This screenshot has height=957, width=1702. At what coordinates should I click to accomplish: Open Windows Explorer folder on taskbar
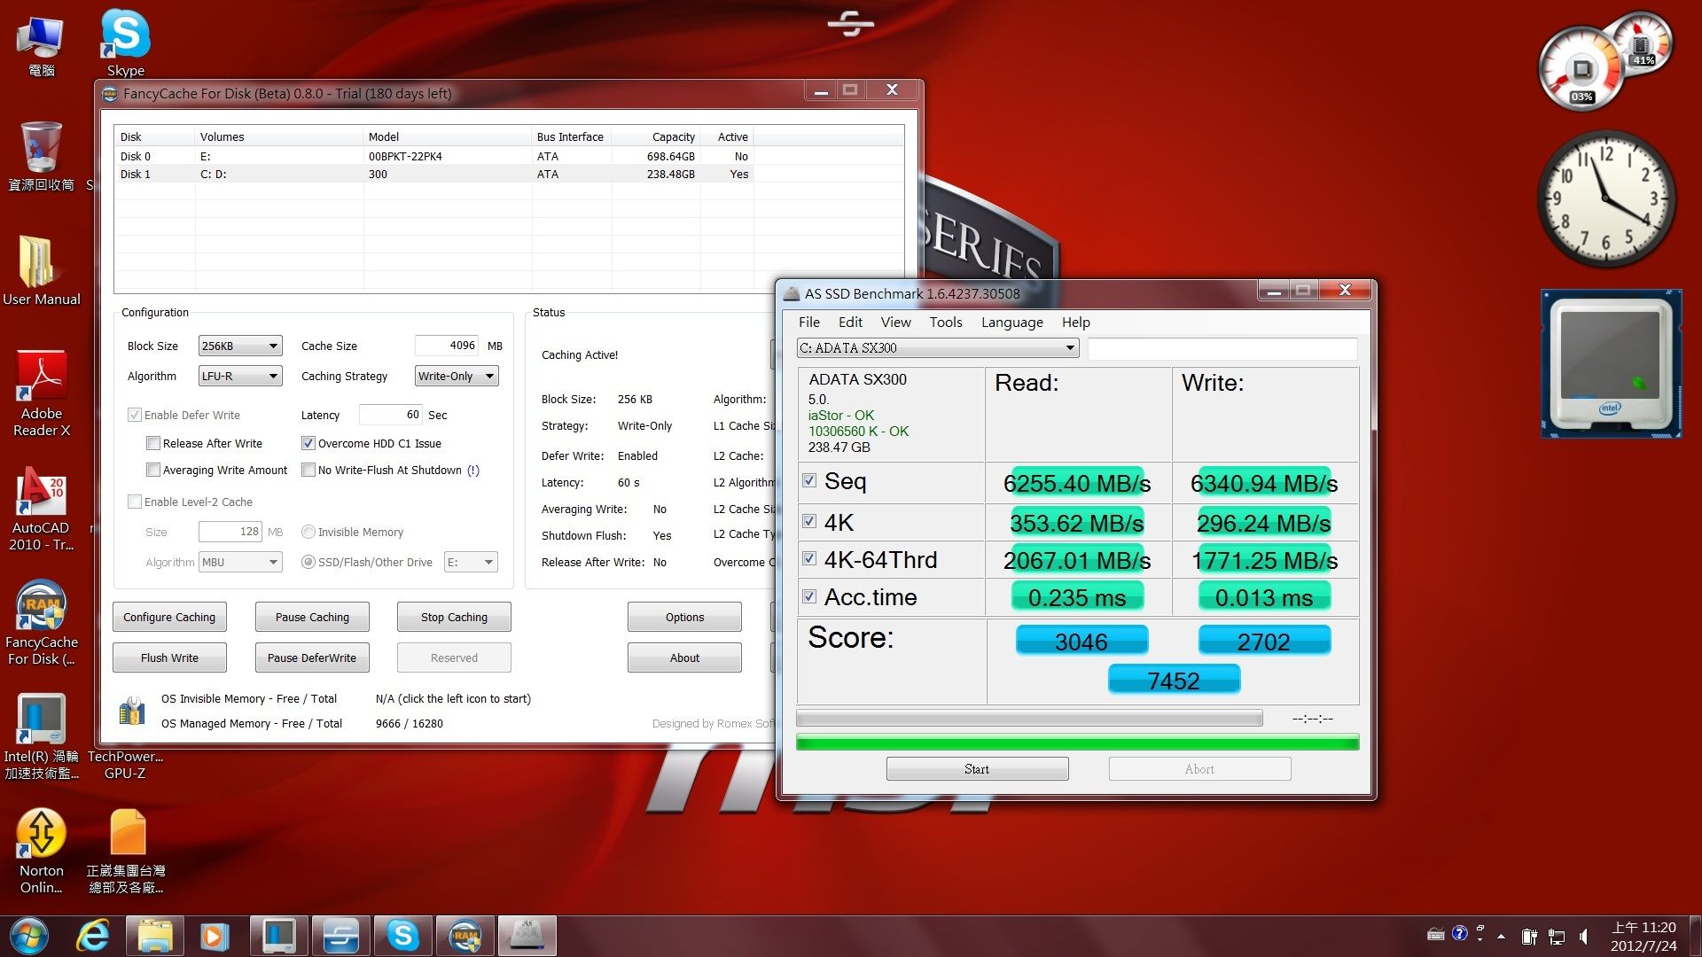click(154, 936)
